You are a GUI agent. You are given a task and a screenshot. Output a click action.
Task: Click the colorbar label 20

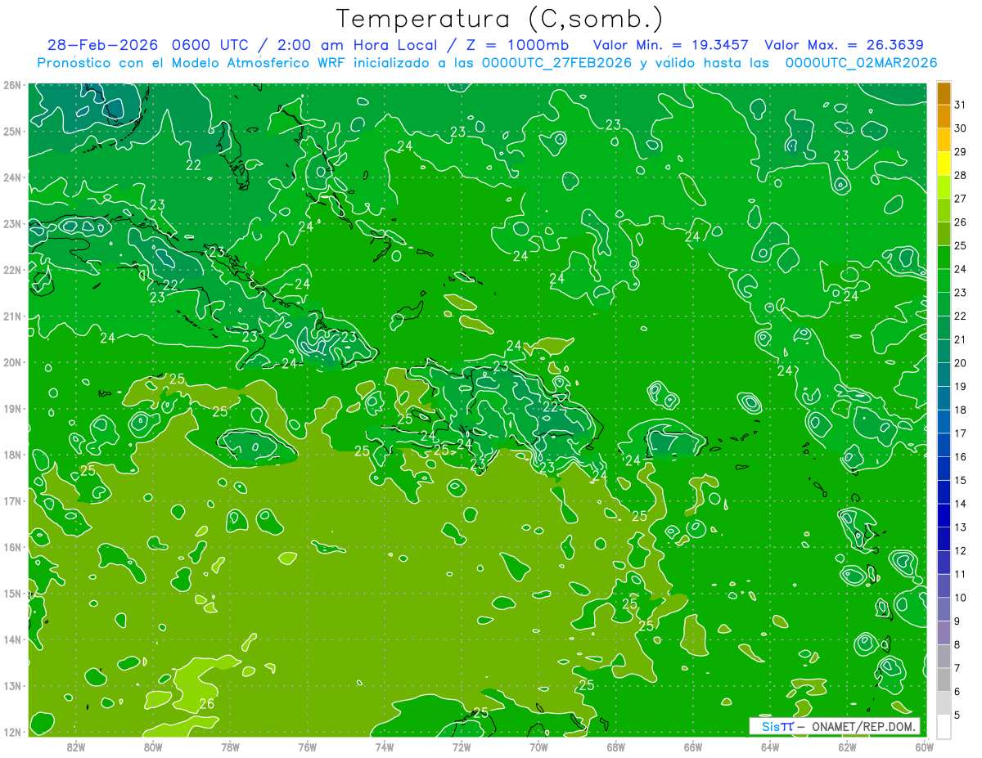(961, 363)
